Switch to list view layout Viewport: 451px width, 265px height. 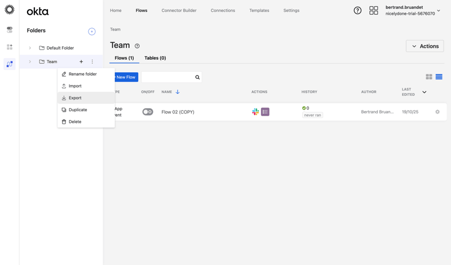point(439,77)
